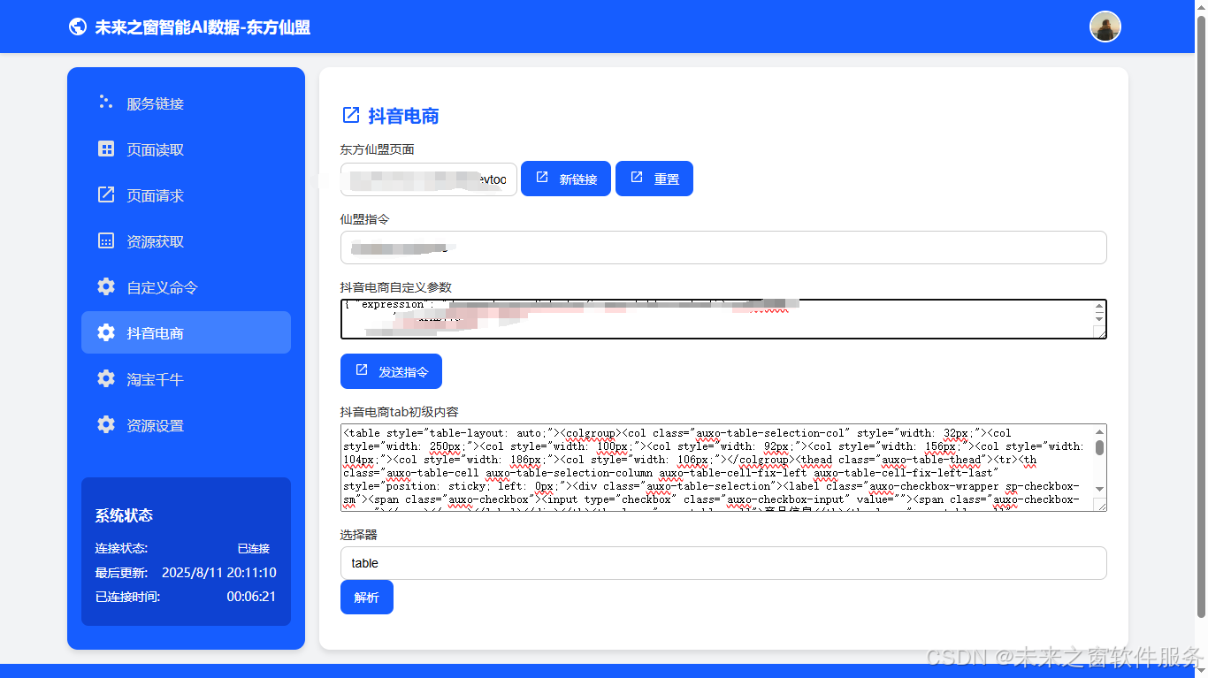Select the 页面请求 sidebar item
Screen dimensions: 1208x678
[x=186, y=195]
